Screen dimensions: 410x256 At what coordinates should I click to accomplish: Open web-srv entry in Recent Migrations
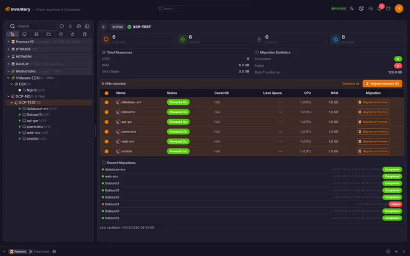[x=111, y=176]
